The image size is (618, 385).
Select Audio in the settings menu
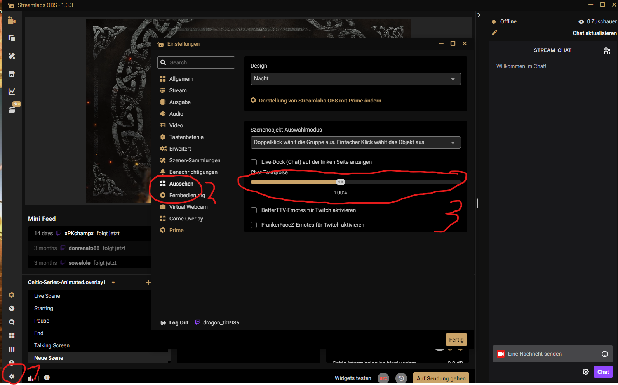pos(176,114)
